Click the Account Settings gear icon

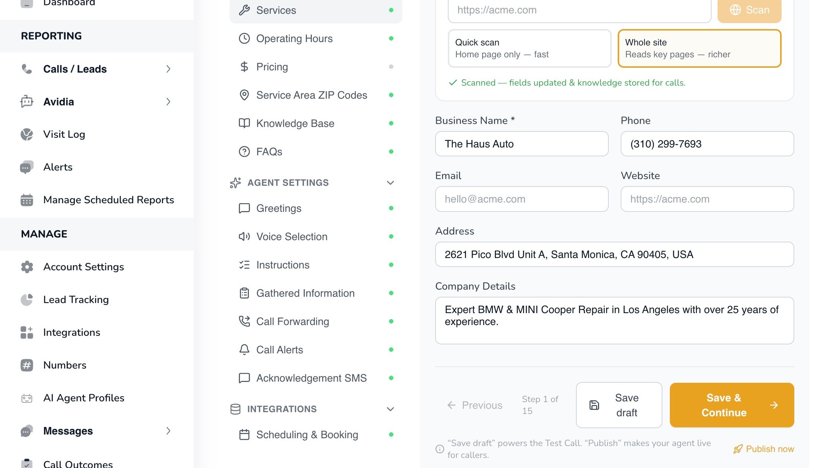26,267
